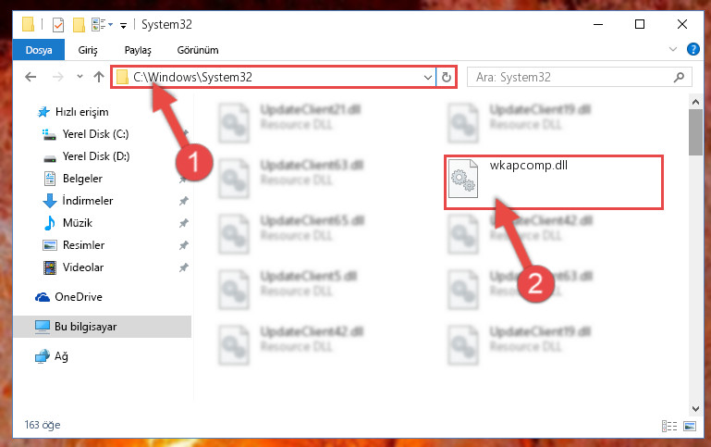Click the Properties icon in quick access toolbar
Viewport: 711px width, 447px height.
(x=58, y=24)
